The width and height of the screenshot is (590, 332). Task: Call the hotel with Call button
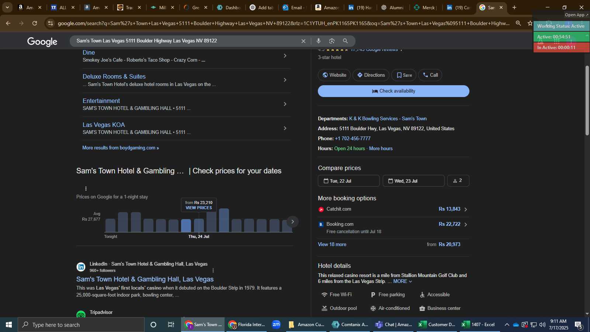(430, 75)
